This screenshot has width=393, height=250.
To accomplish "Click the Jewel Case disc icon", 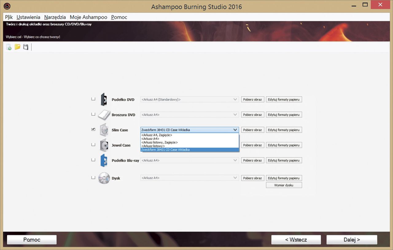I will (104, 145).
